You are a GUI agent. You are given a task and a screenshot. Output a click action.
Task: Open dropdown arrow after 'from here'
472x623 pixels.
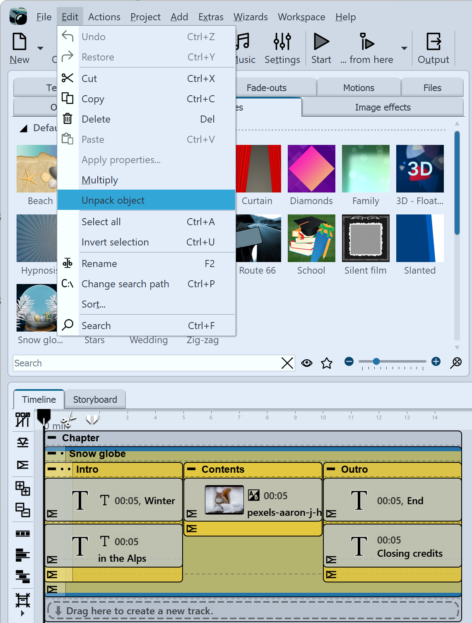pos(404,48)
